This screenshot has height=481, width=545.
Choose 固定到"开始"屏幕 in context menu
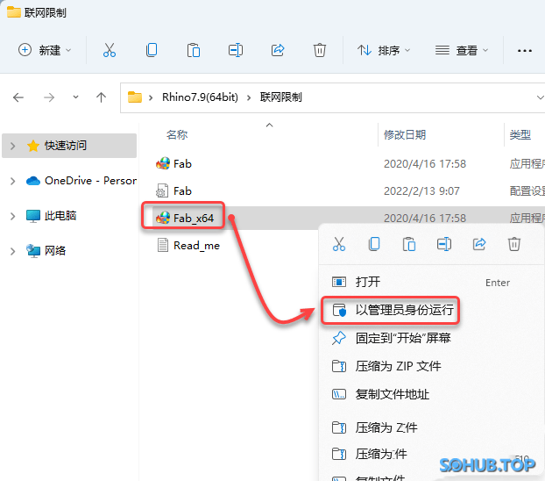[429, 338]
